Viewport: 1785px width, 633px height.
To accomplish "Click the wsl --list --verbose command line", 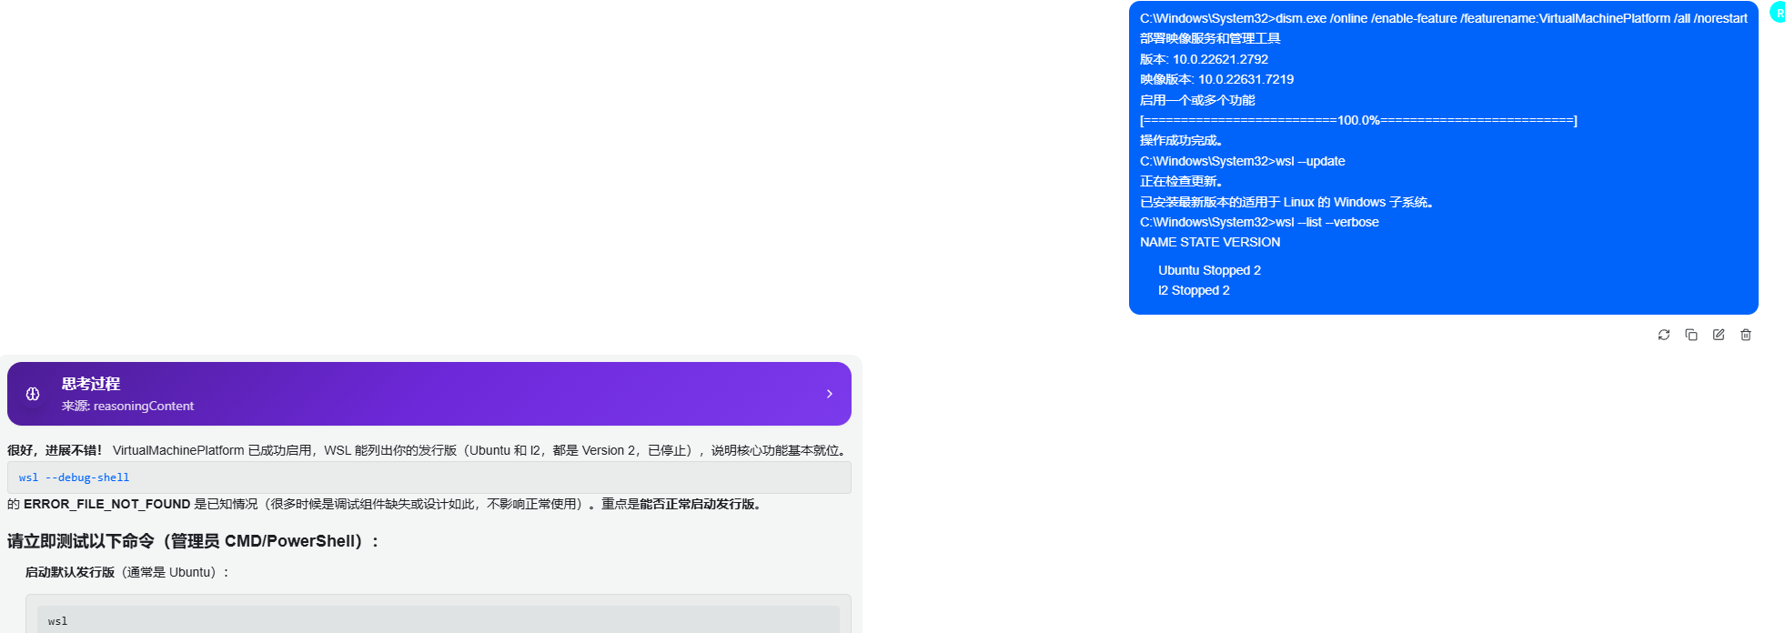I will [1259, 222].
